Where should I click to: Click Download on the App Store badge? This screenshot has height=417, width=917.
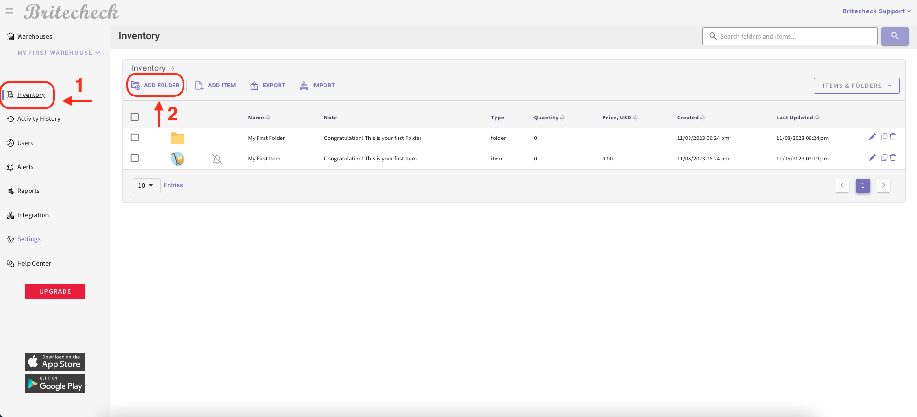55,362
